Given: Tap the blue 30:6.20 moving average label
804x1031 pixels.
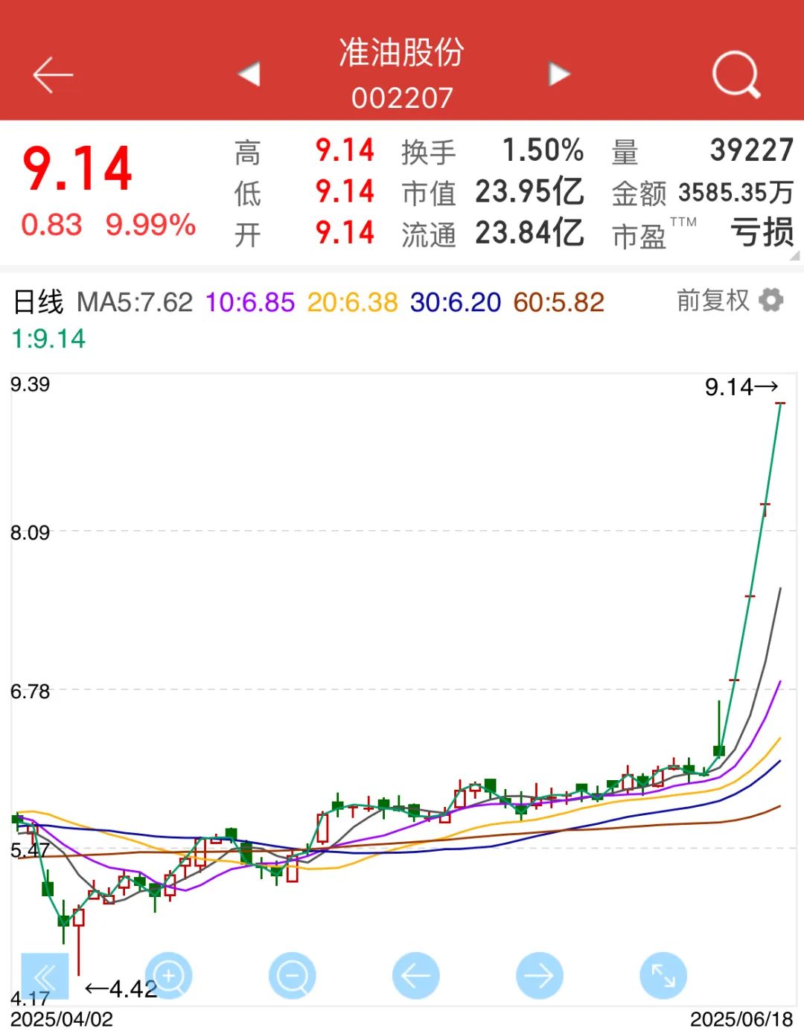Looking at the screenshot, I should click(x=456, y=302).
